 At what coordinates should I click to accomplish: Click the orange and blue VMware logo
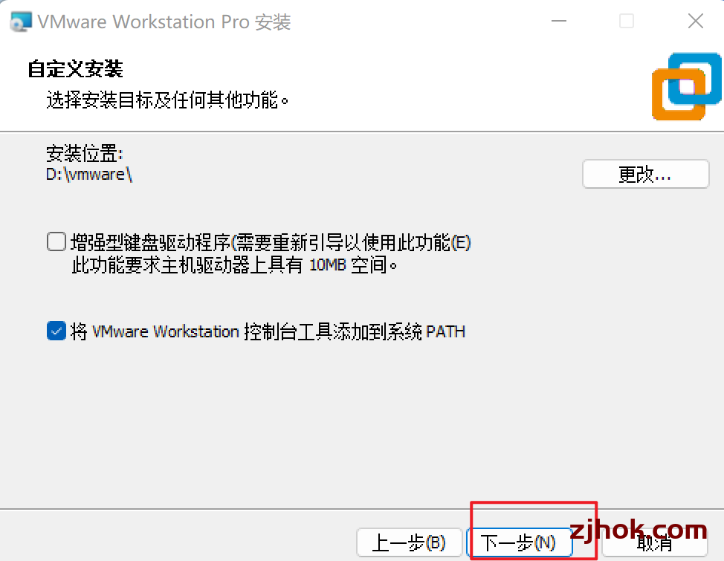687,86
